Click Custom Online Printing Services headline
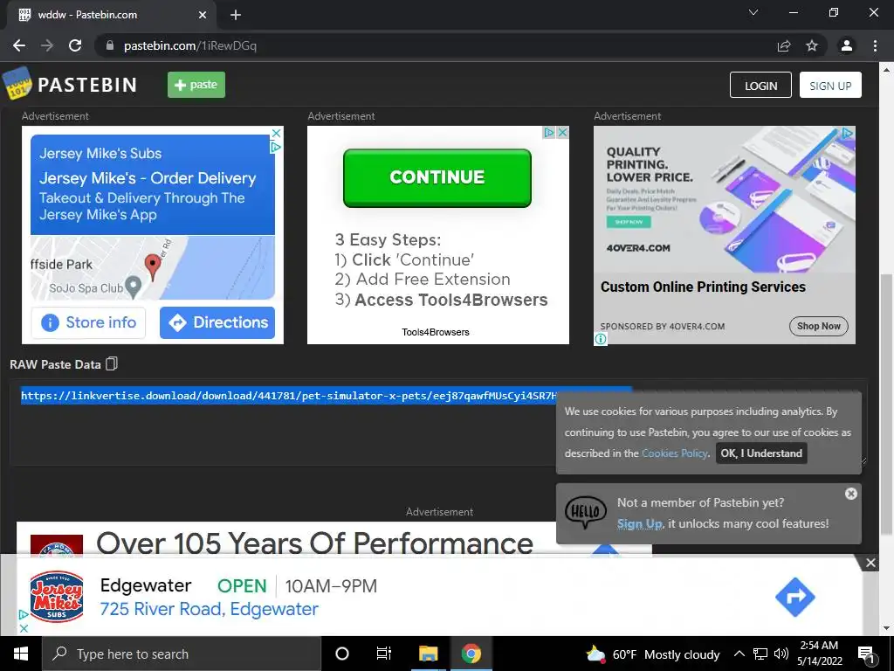Image resolution: width=894 pixels, height=671 pixels. [703, 287]
